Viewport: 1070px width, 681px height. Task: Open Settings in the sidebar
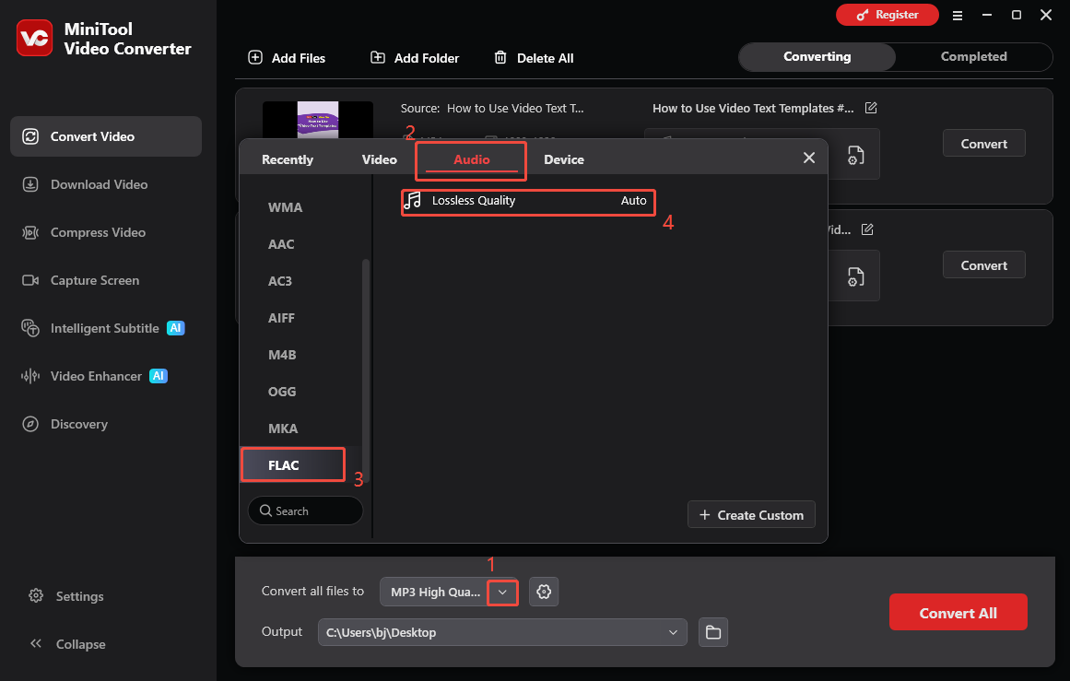point(66,595)
